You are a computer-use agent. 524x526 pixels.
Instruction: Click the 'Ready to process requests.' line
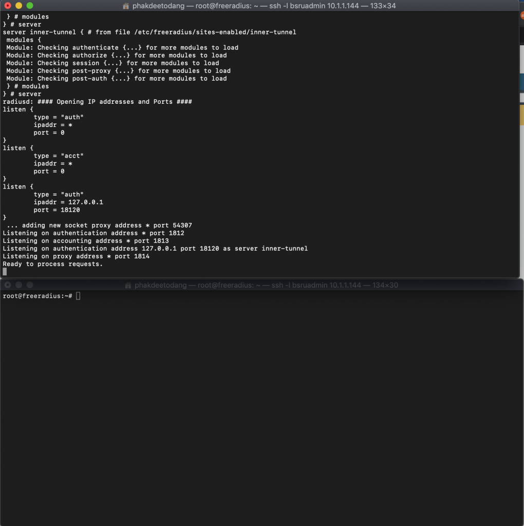pyautogui.click(x=53, y=264)
